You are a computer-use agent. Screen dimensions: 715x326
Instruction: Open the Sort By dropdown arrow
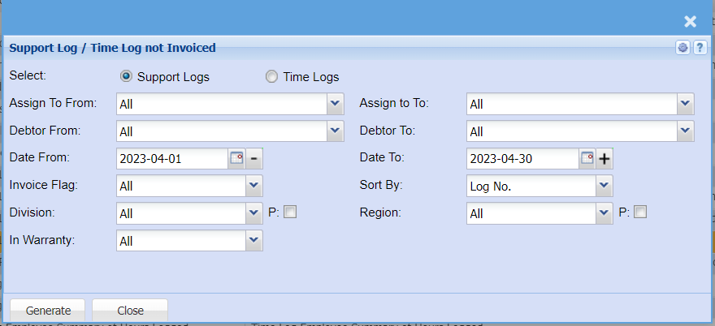[604, 186]
